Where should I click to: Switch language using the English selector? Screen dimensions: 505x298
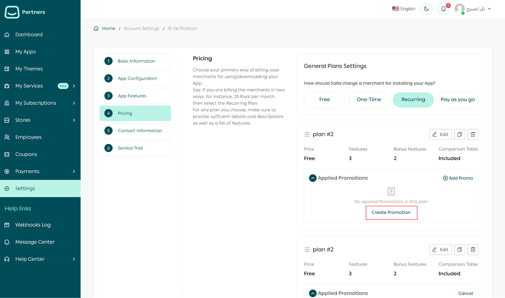coord(404,9)
